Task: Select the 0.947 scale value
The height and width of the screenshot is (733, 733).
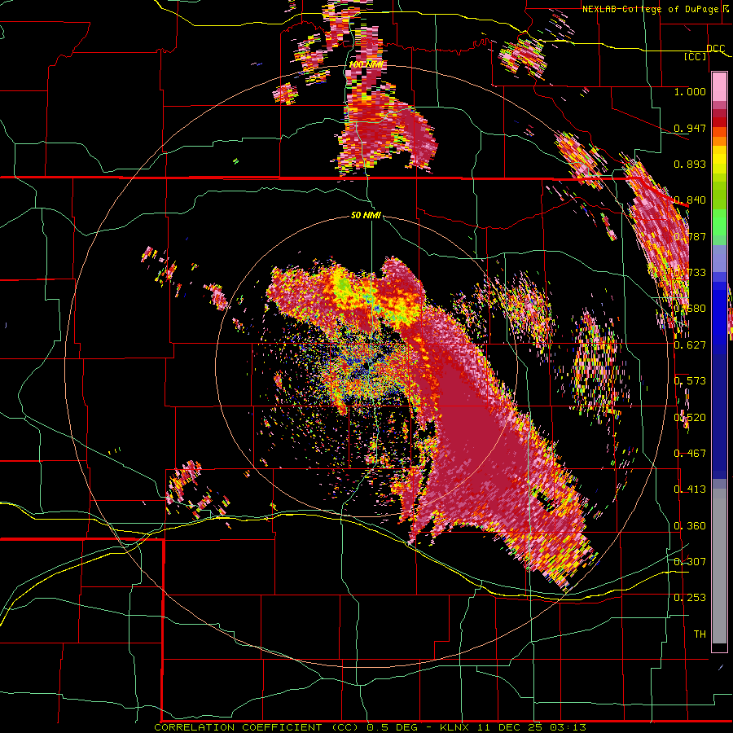Action: [x=690, y=128]
